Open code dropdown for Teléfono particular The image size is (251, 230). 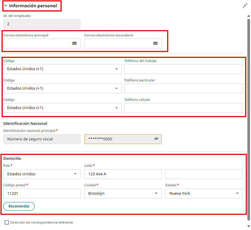(63, 88)
